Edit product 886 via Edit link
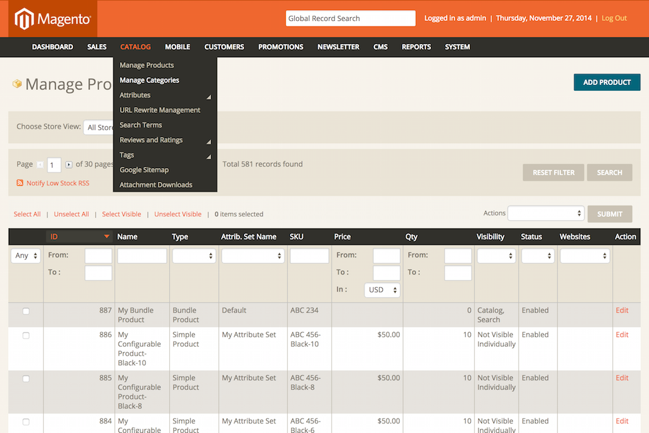This screenshot has width=649, height=433. [622, 335]
